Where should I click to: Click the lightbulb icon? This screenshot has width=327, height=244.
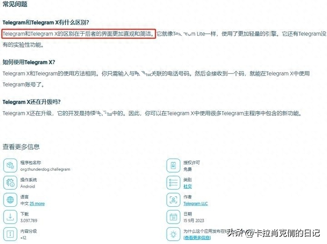pyautogui.click(x=173, y=234)
